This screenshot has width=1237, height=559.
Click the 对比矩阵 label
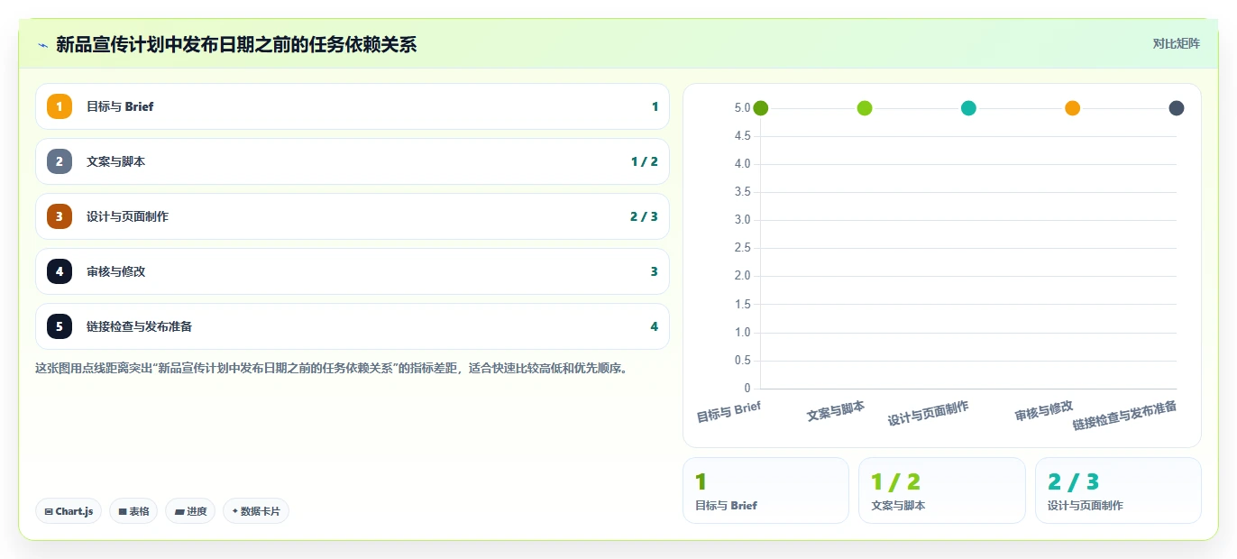click(x=1177, y=43)
